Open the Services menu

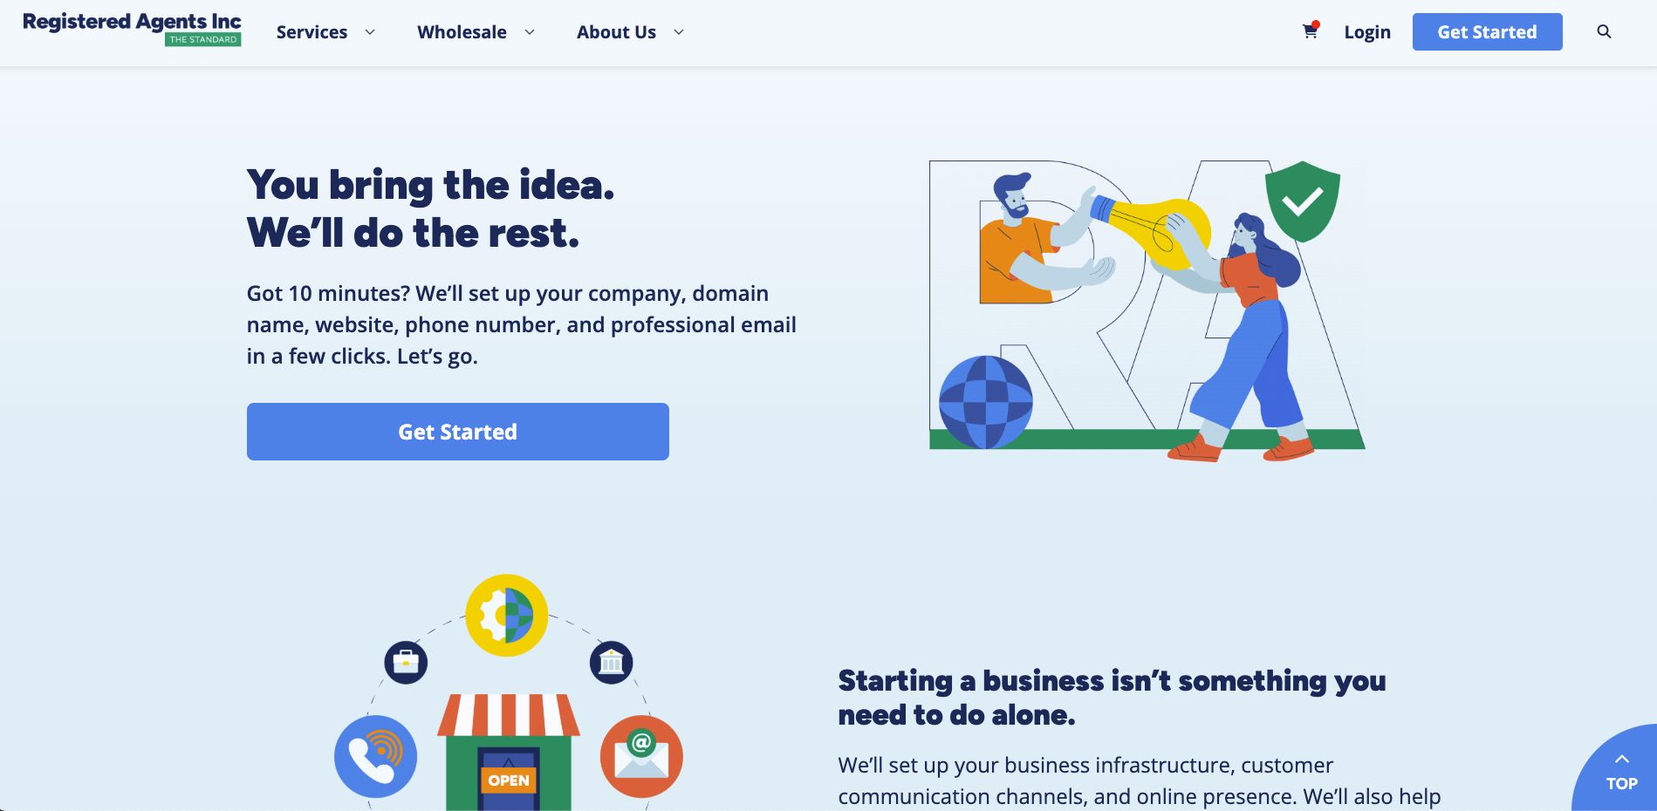[312, 32]
